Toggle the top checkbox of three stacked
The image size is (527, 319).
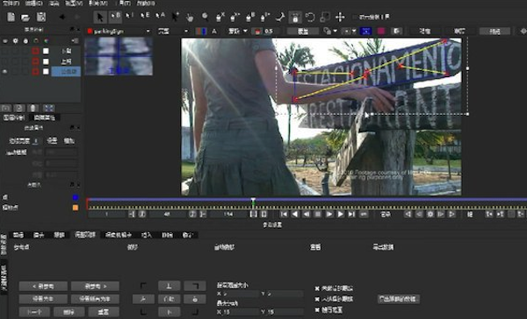point(317,288)
